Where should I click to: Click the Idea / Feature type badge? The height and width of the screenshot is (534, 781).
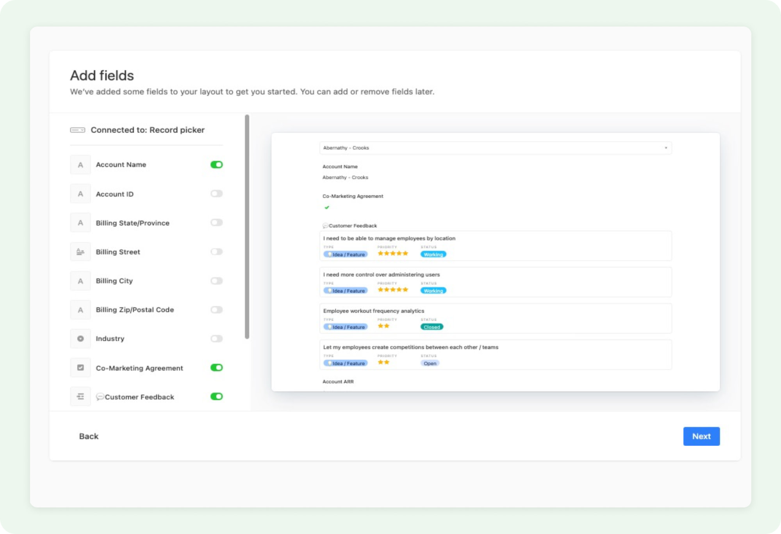click(x=345, y=254)
